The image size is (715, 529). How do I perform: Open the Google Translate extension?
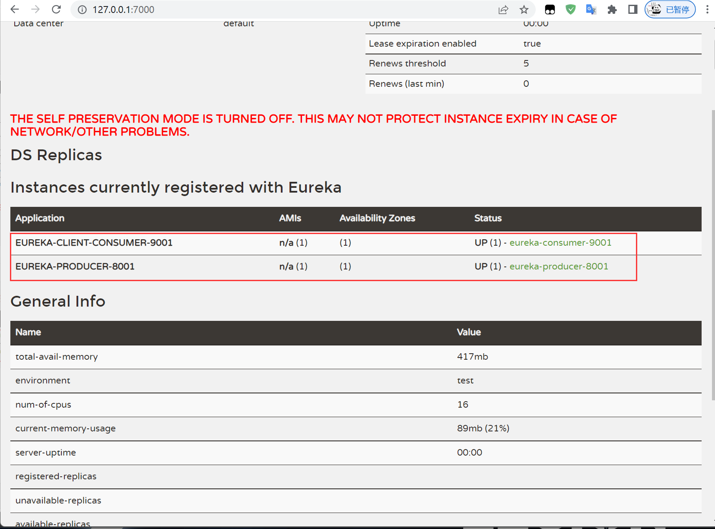point(591,10)
